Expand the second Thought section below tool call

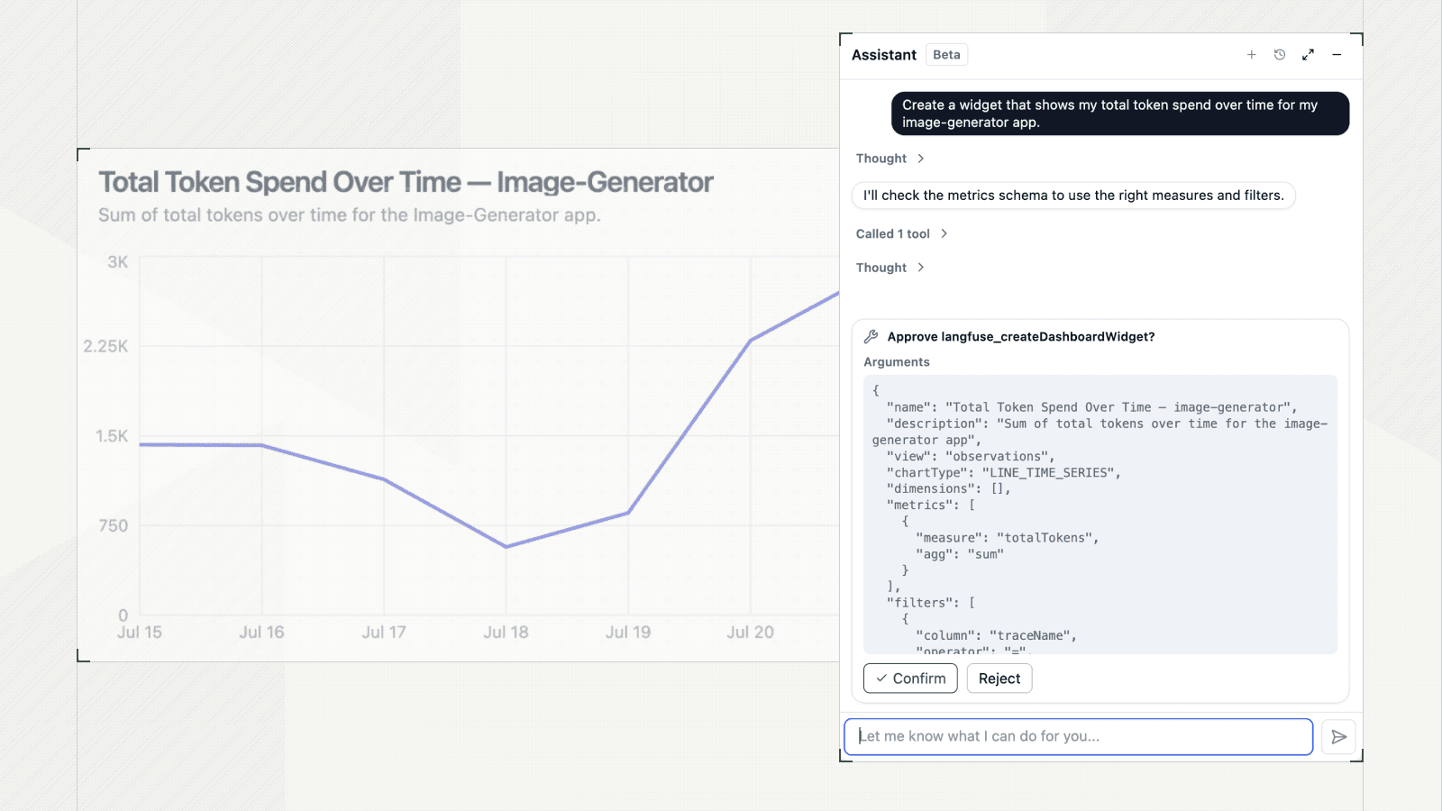tap(890, 268)
